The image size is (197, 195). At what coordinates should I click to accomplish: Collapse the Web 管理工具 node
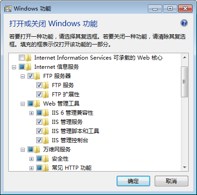coord(23,104)
